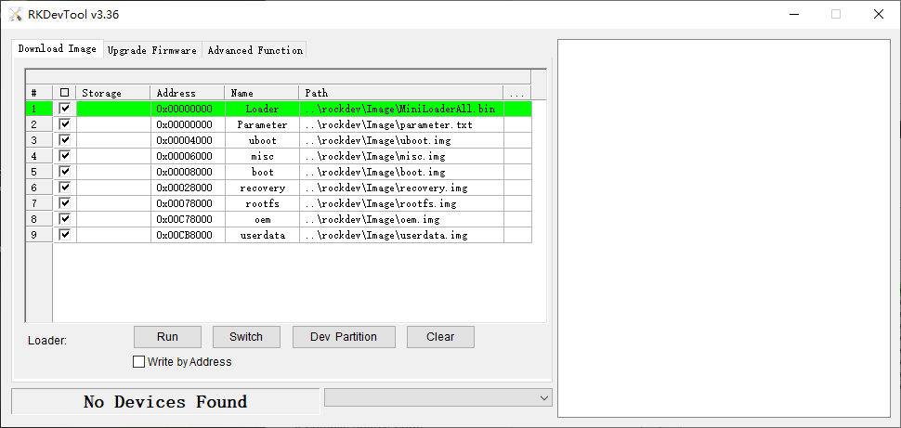901x428 pixels.
Task: Uncheck the rootfs row checkbox
Action: click(x=64, y=202)
